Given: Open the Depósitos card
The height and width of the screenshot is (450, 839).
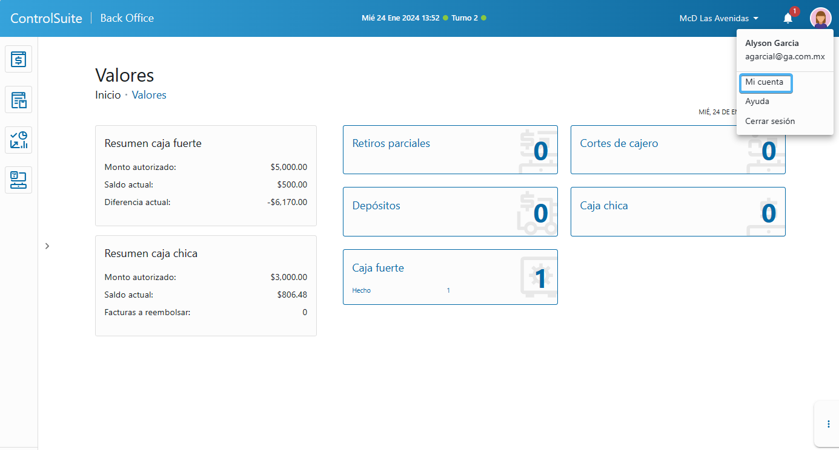Looking at the screenshot, I should tap(449, 211).
